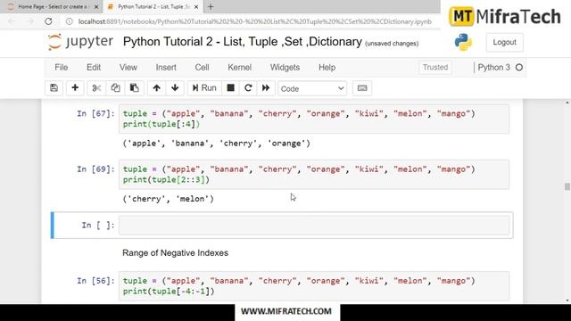Image resolution: width=571 pixels, height=321 pixels.
Task: Open a new browser tab
Action: 211,6
